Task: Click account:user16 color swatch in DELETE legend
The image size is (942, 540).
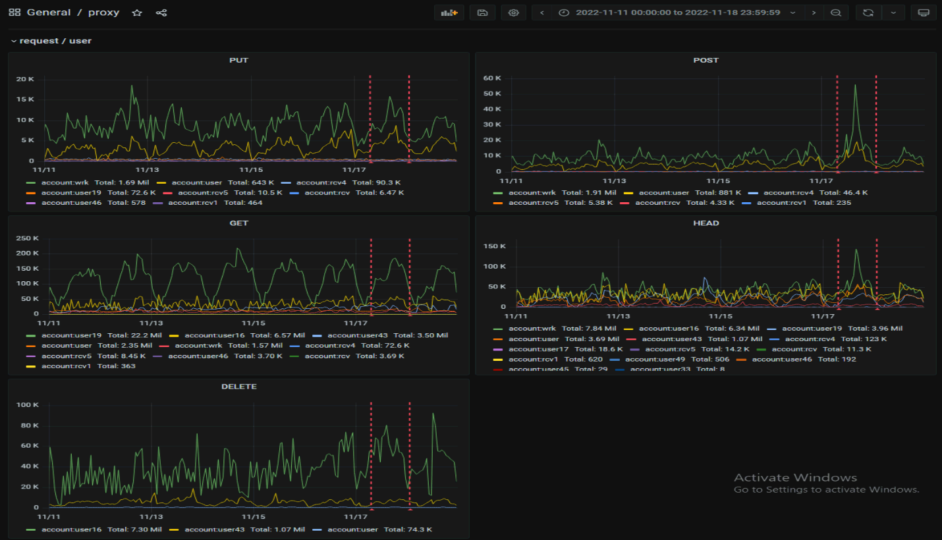Action: click(x=31, y=529)
